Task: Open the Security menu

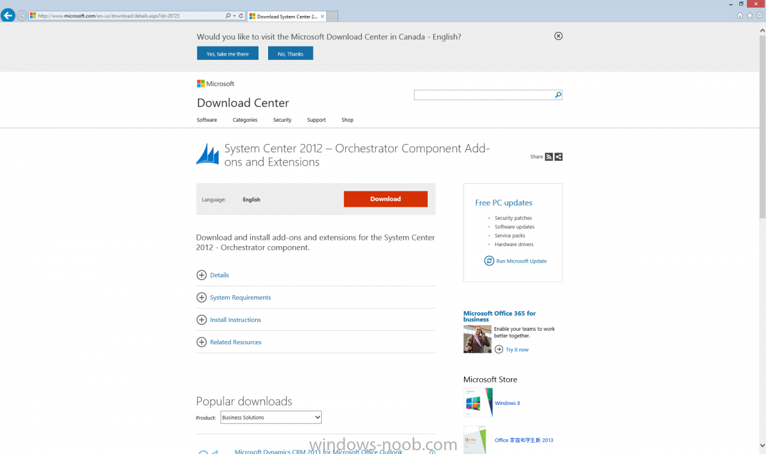Action: coord(282,120)
